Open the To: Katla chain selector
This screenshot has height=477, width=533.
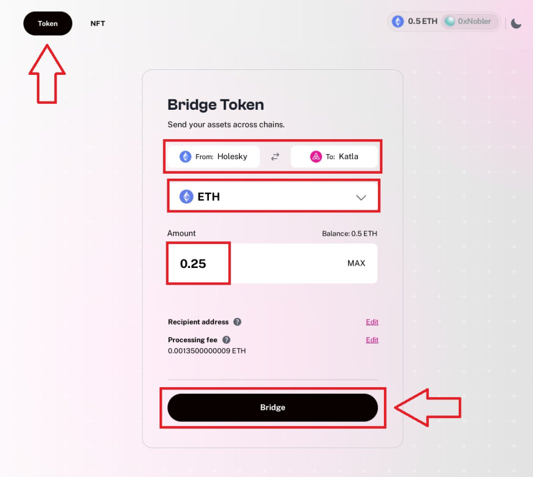point(334,156)
